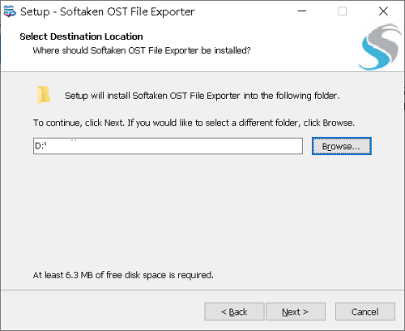
Task: Cancel the Softaken OST File Exporter installation
Action: click(x=365, y=312)
